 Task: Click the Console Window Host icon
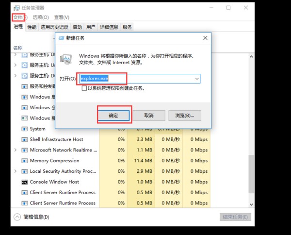pyautogui.click(x=25, y=182)
